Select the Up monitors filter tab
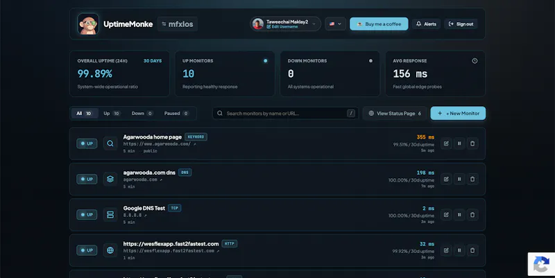555x278 pixels. tap(112, 114)
